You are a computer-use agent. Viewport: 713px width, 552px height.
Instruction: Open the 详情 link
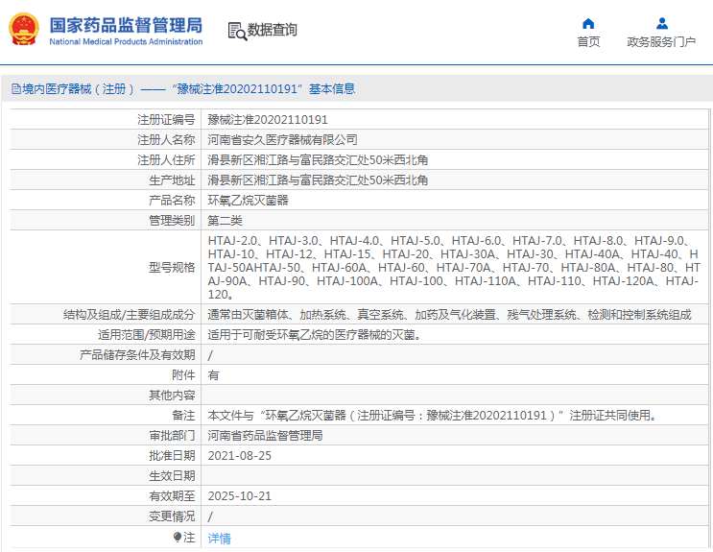[219, 539]
